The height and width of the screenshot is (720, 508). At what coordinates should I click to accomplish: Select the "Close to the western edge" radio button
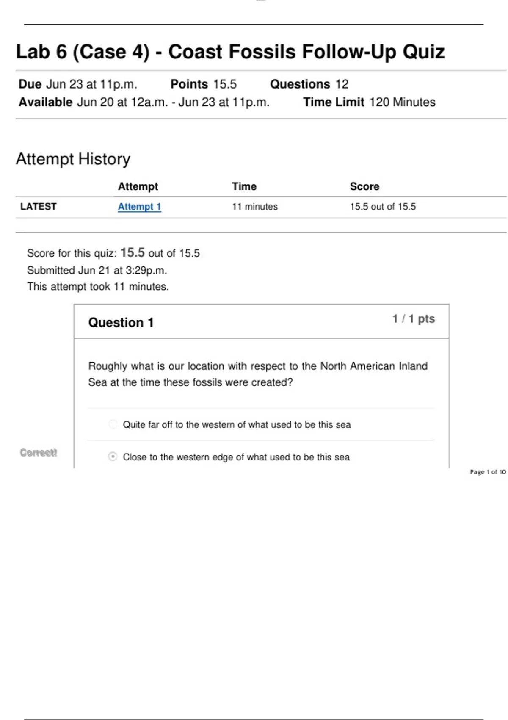coord(113,457)
